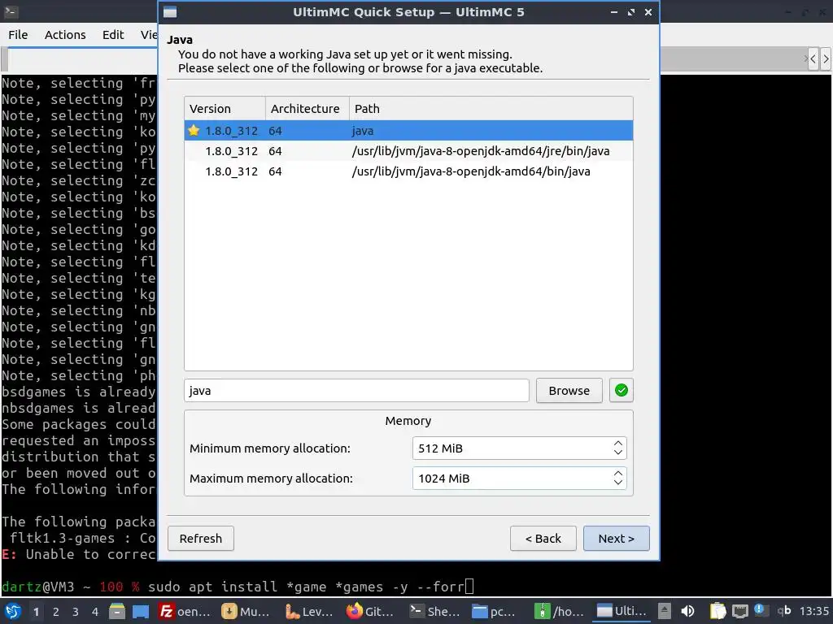Select the jre/bin/java path row
833x624 pixels.
408,151
